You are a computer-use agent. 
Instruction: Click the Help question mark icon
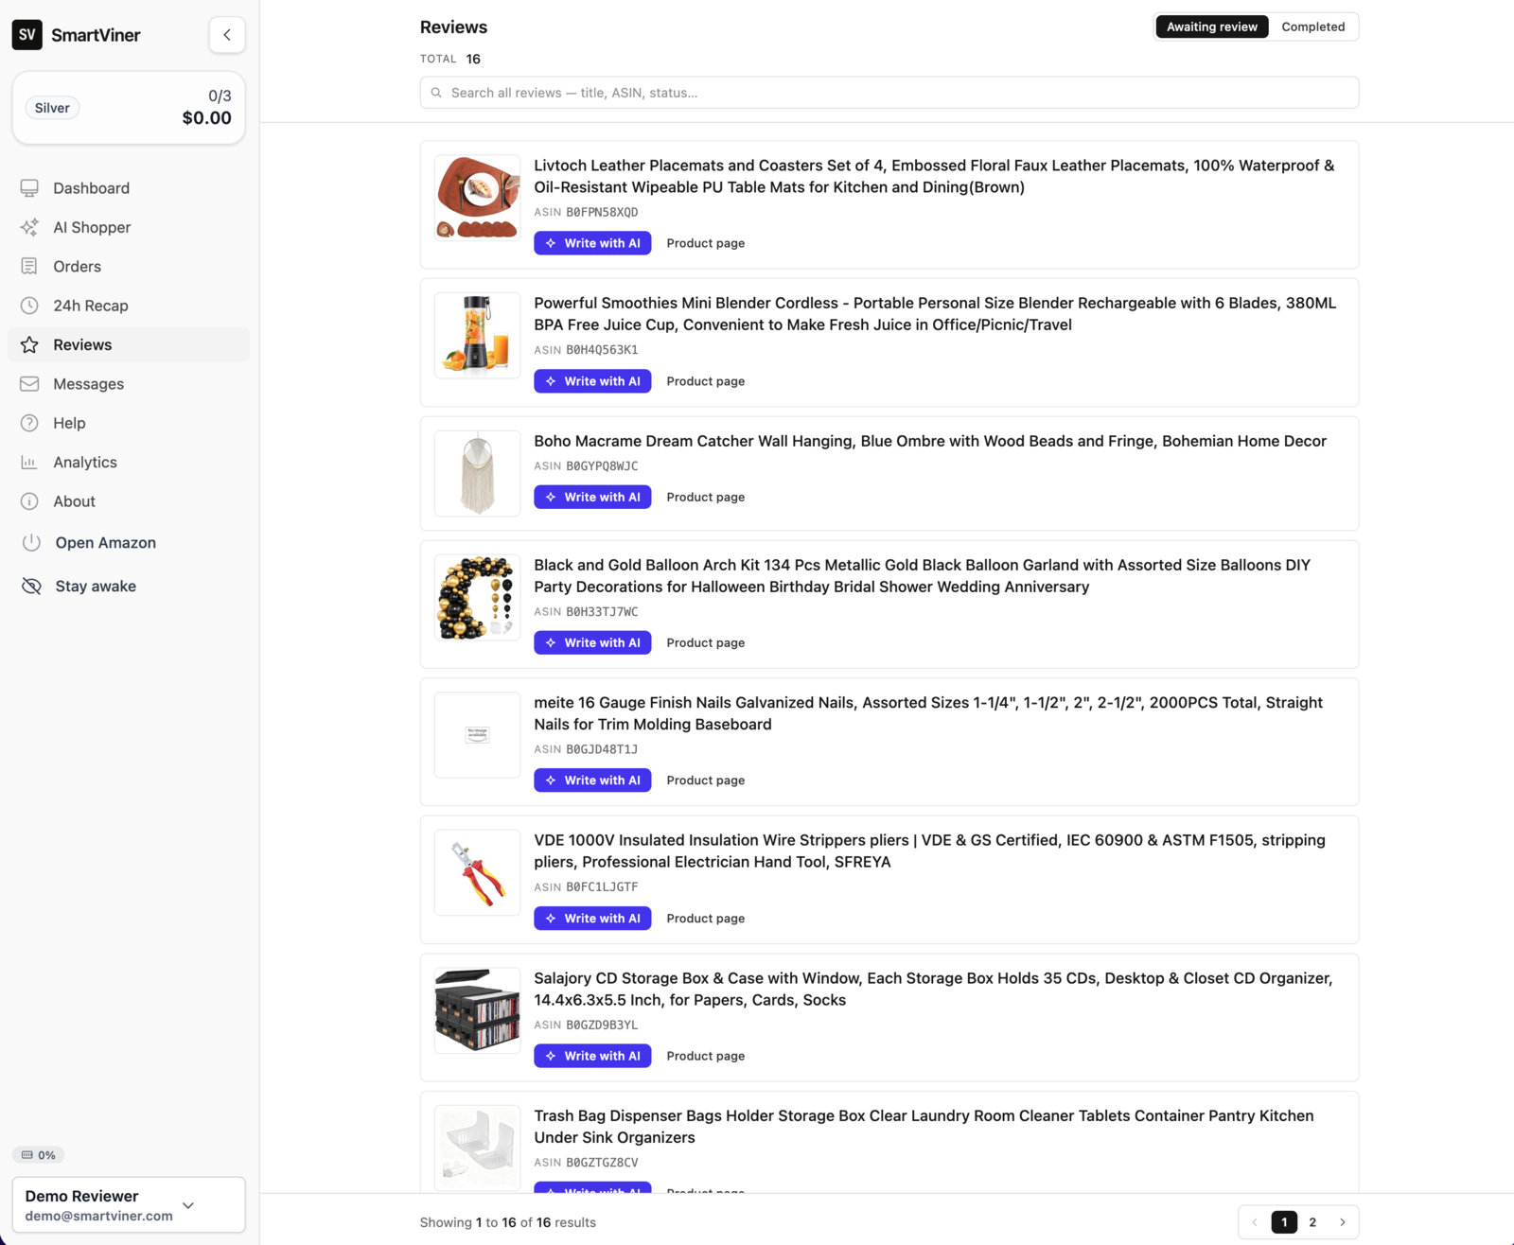(x=29, y=423)
